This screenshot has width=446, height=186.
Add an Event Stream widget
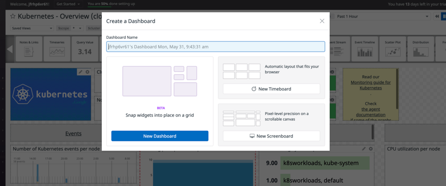339,49
